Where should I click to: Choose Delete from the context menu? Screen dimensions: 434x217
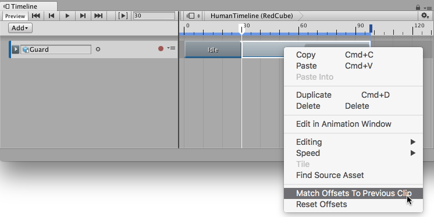354,106
